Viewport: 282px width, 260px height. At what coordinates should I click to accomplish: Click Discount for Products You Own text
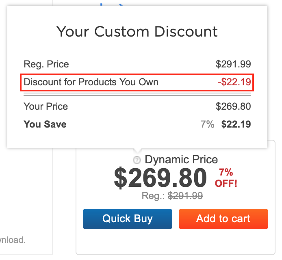tap(91, 82)
